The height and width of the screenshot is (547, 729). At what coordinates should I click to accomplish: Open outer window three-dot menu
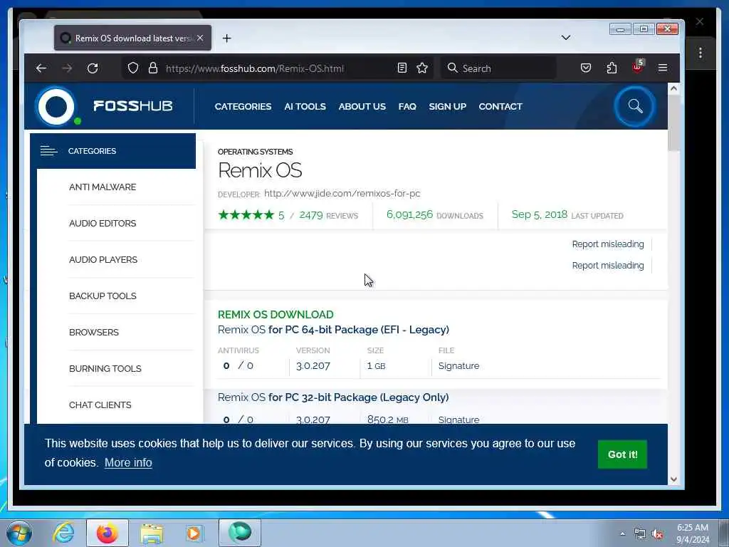pos(701,53)
